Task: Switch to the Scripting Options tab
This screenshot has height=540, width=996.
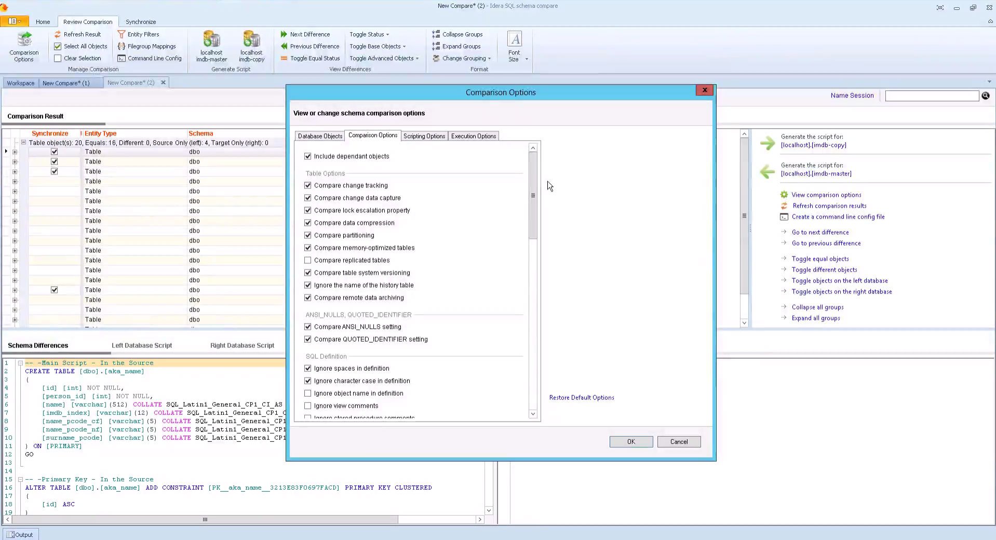Action: (x=424, y=136)
